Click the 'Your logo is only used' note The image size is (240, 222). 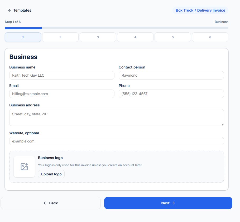tap(90, 165)
